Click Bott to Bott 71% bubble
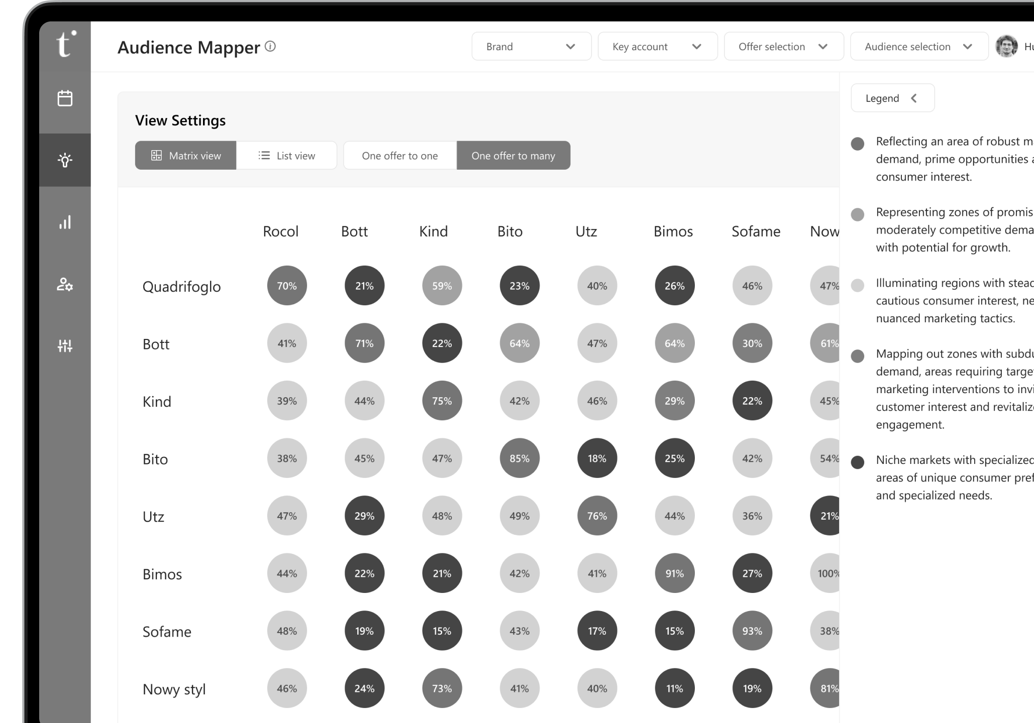The width and height of the screenshot is (1034, 723). tap(364, 343)
